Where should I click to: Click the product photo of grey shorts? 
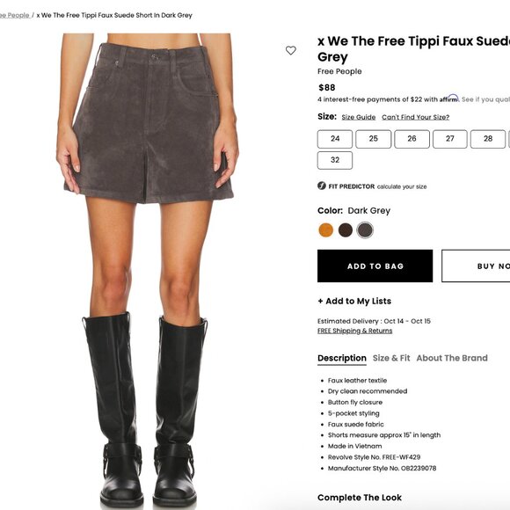(148, 270)
